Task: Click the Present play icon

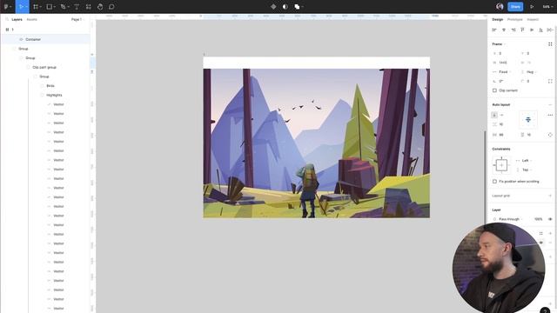Action: (x=532, y=6)
